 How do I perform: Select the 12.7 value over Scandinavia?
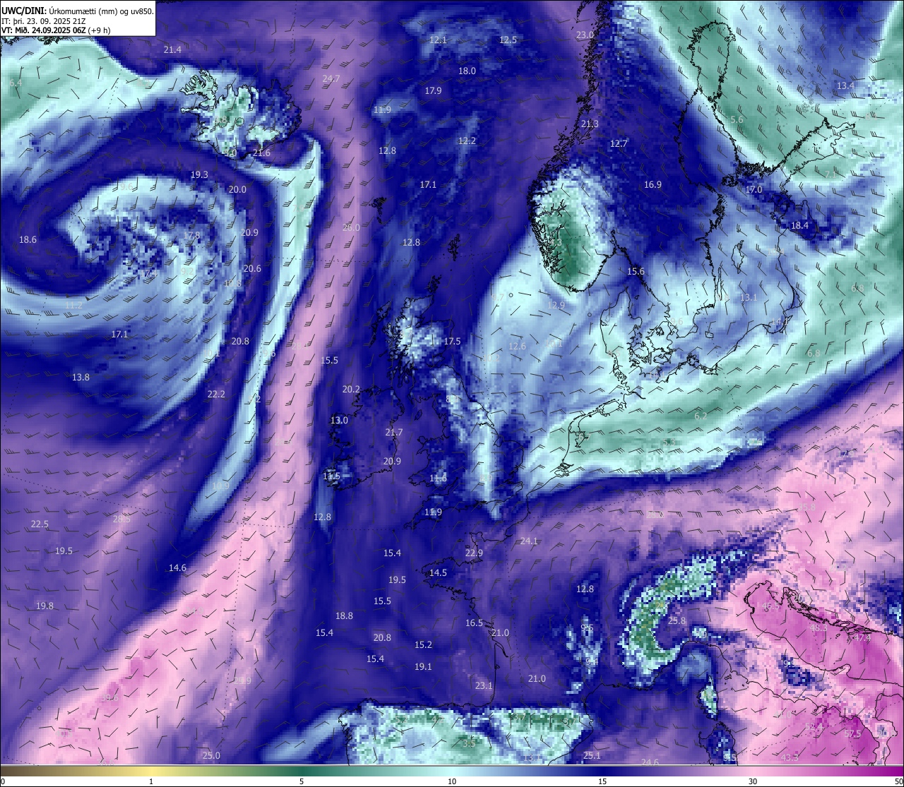[x=619, y=143]
